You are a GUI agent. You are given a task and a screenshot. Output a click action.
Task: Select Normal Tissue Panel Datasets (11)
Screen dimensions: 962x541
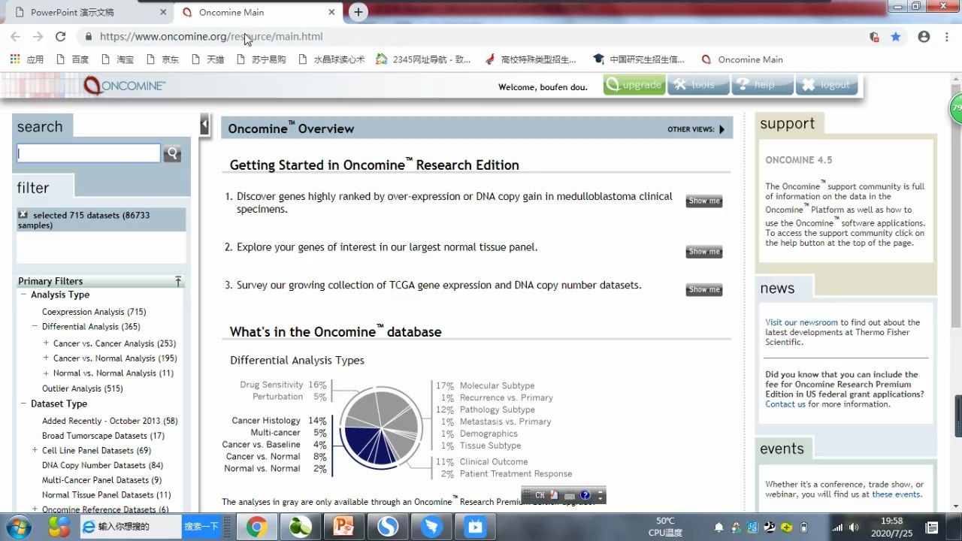click(106, 495)
